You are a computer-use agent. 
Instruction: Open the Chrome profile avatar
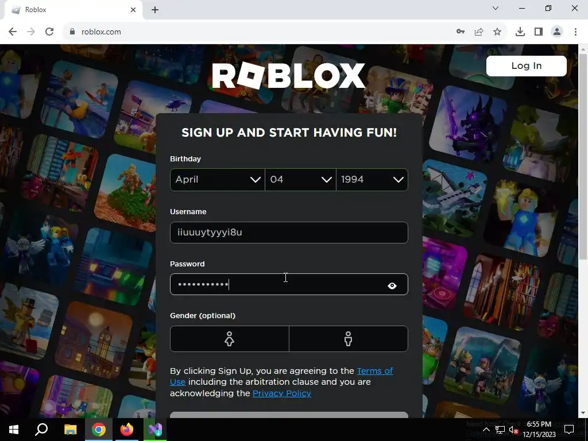557,32
